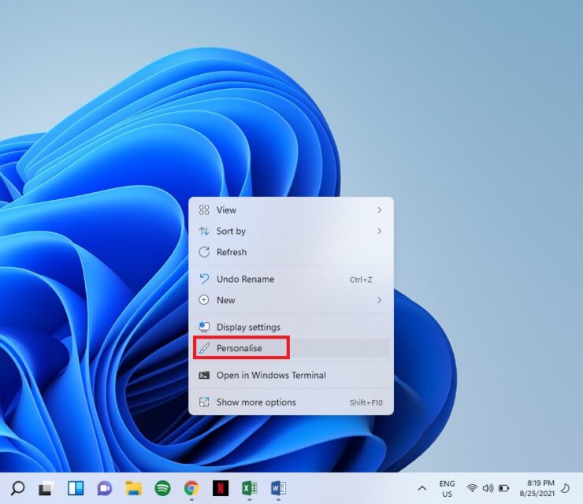Open Task View on the taskbar

(46, 488)
